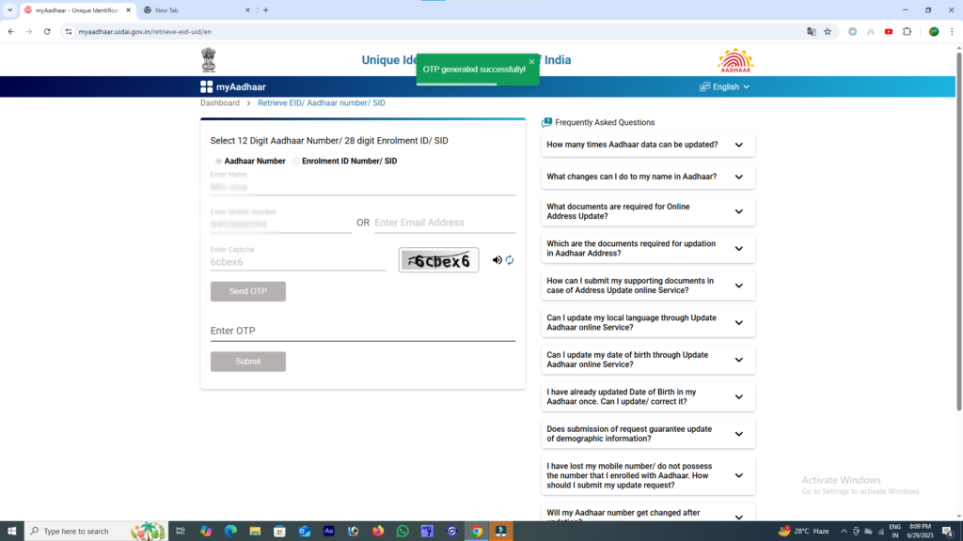Open the tab search dropdown arrow
The width and height of the screenshot is (963, 541).
click(9, 10)
